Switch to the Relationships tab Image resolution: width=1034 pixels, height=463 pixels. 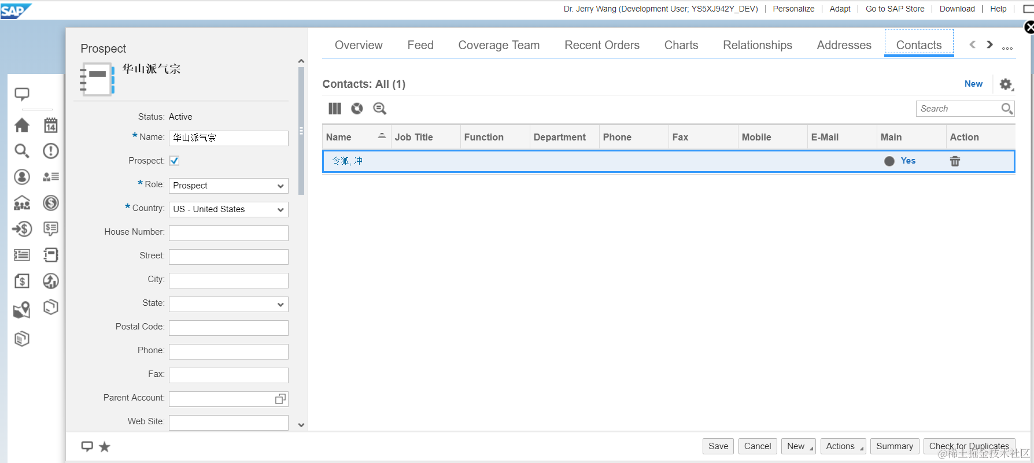pos(758,45)
